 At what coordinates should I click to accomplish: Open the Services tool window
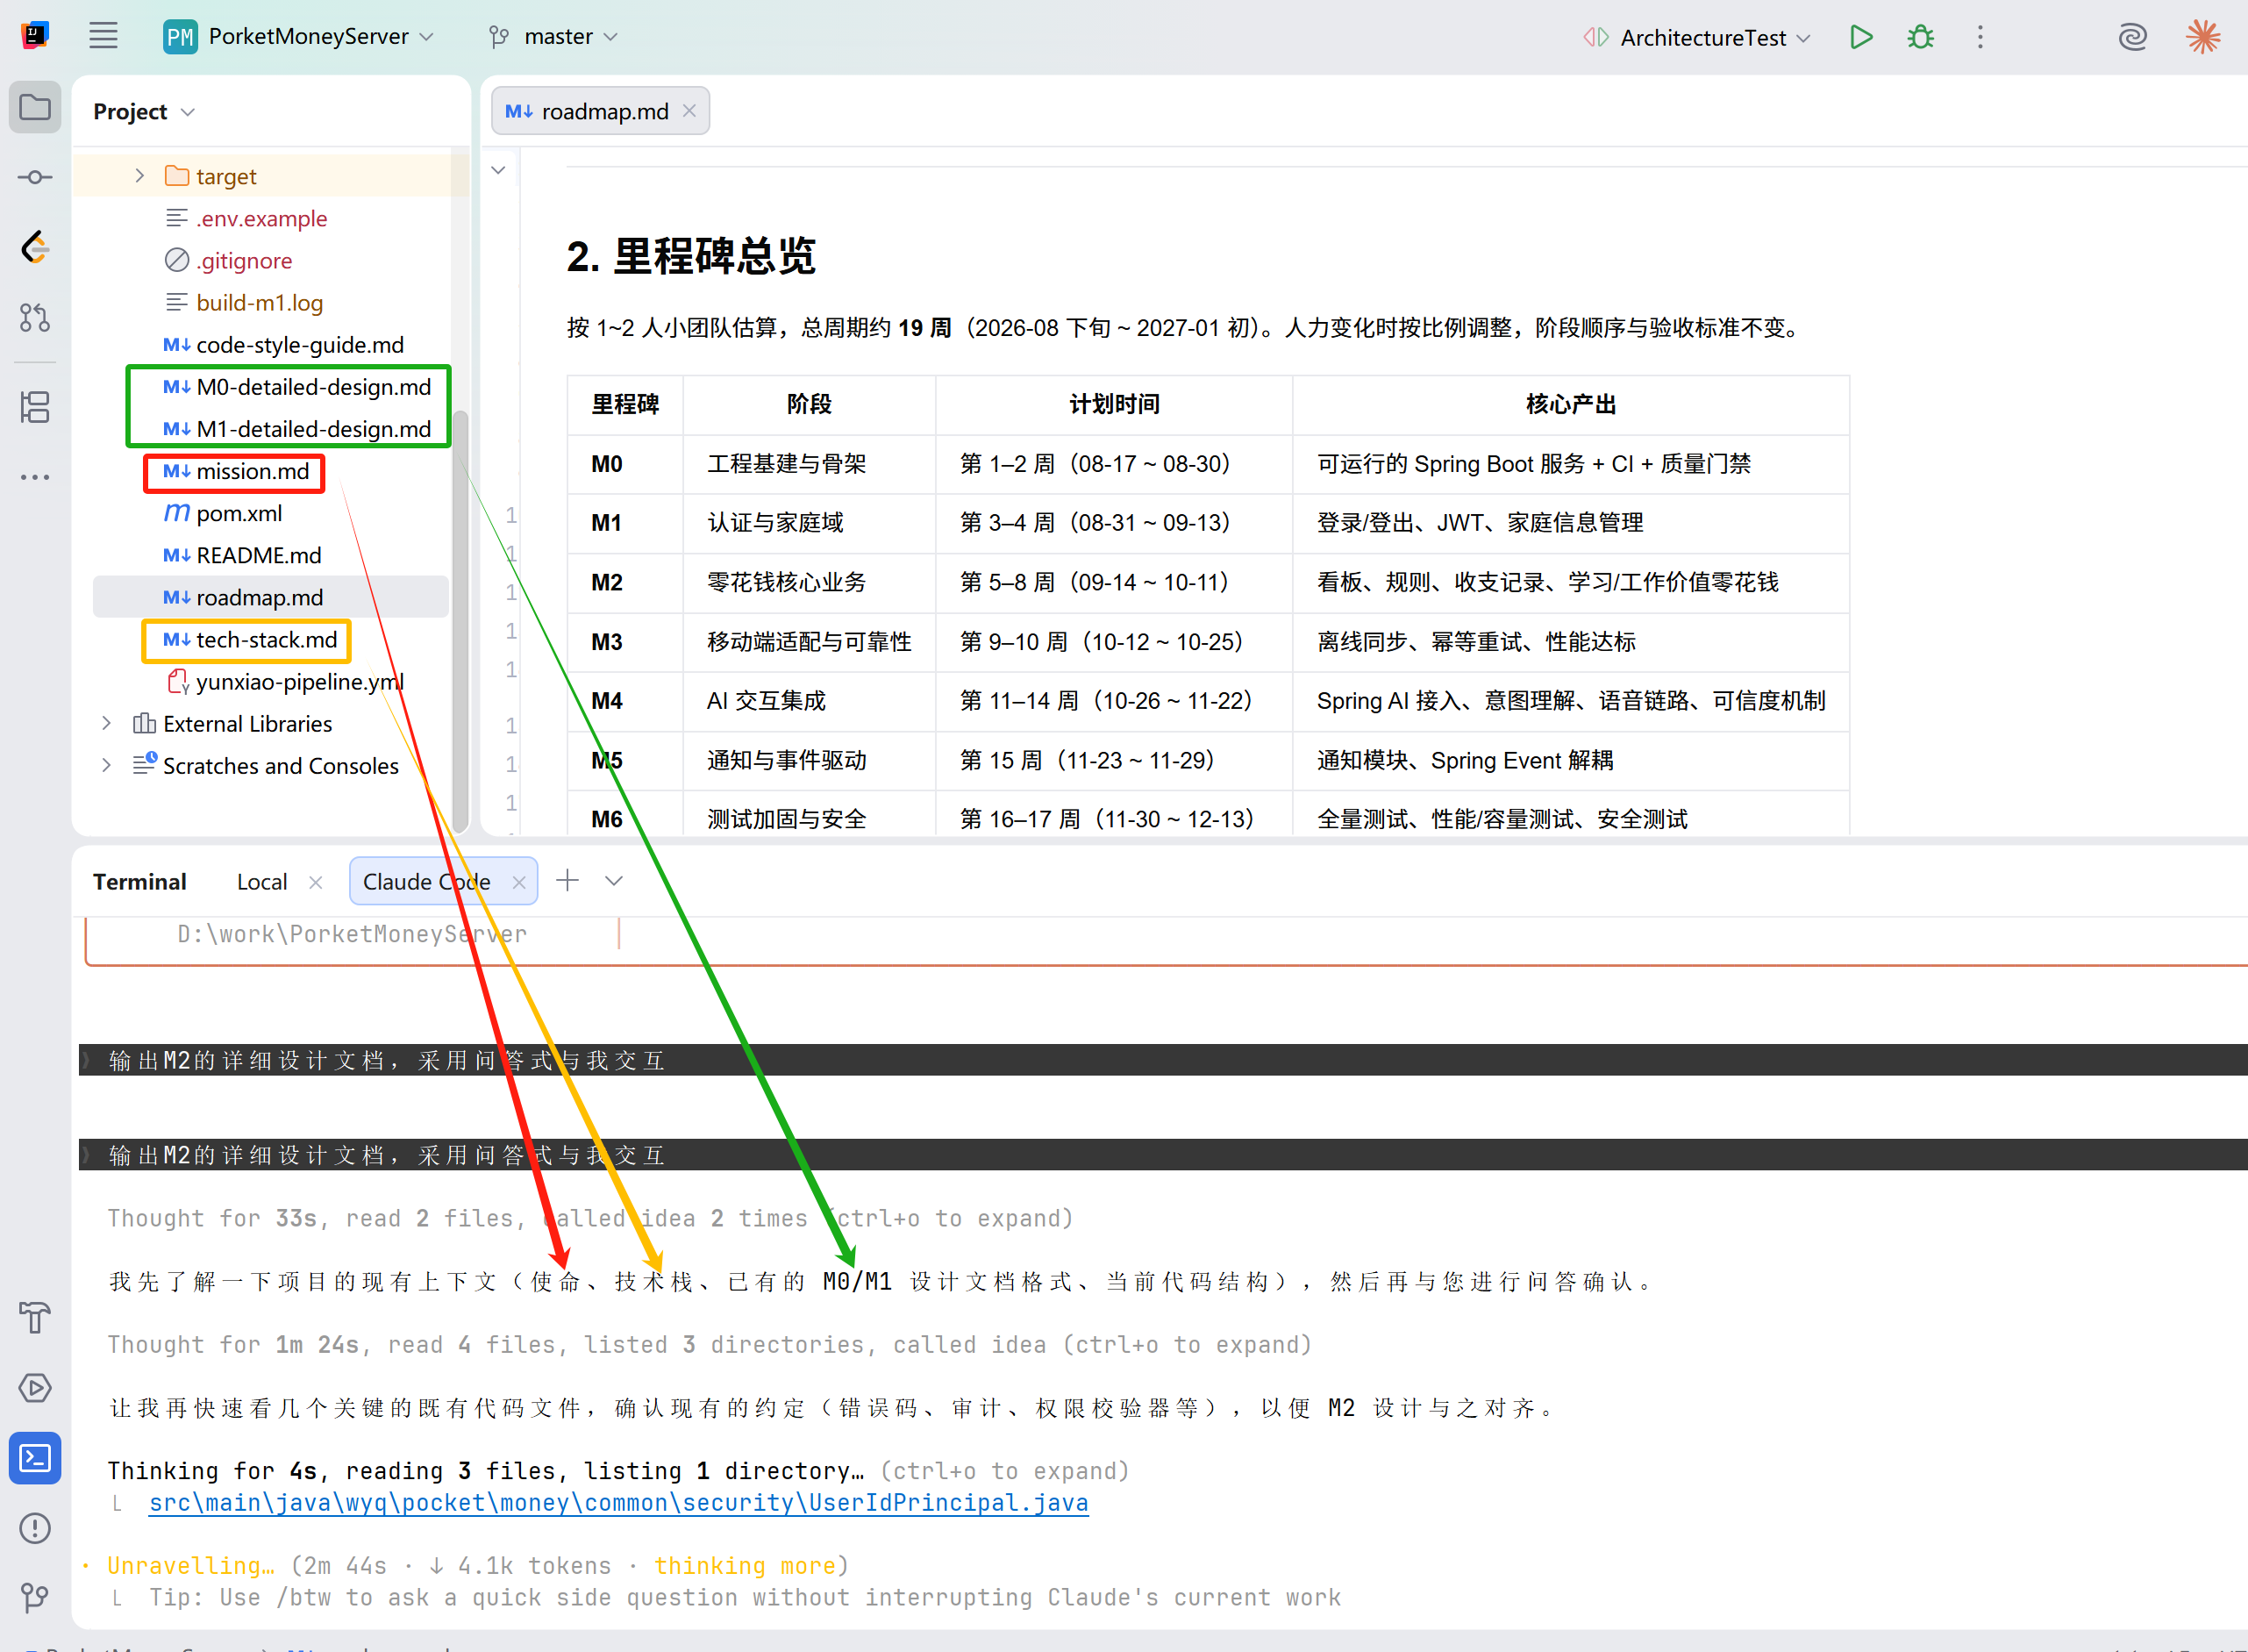[35, 1388]
